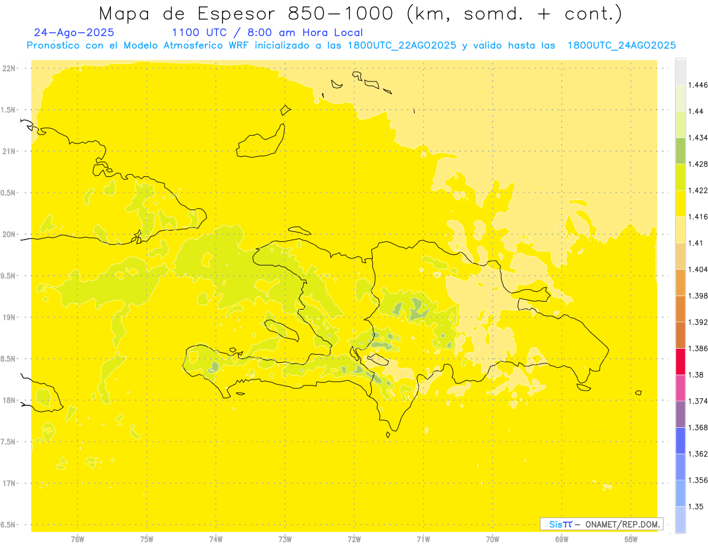Screen dimensions: 708x547
Task: Click the longitude label "70W"
Action: pyautogui.click(x=493, y=539)
